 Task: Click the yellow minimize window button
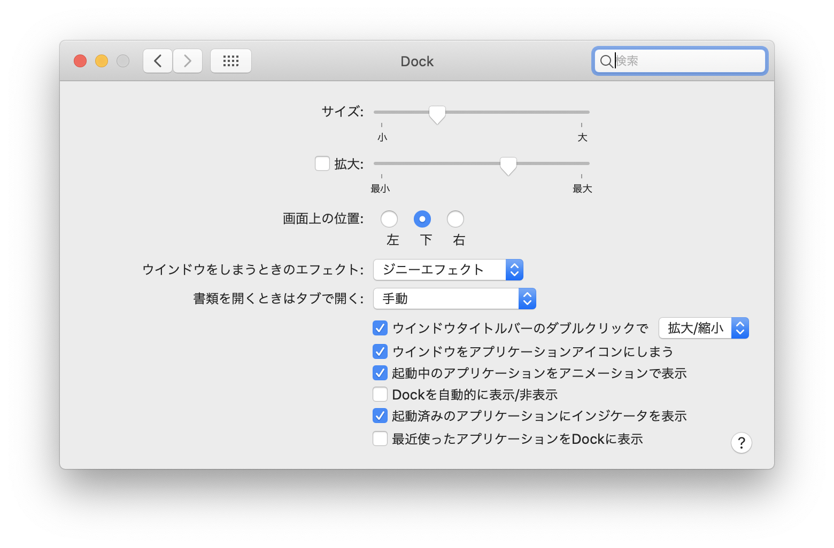[x=102, y=61]
